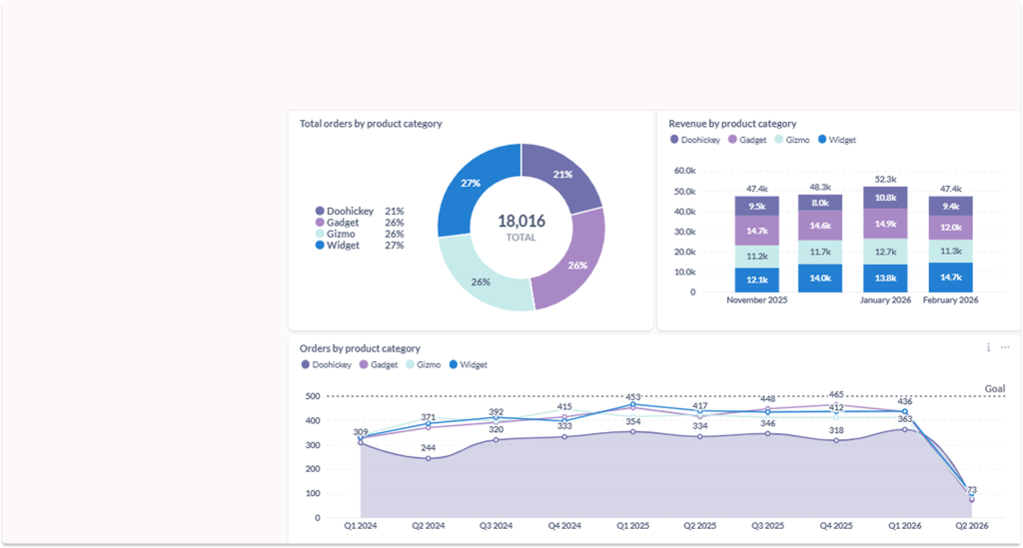The image size is (1023, 548).
Task: Toggle Doohickey series in Orders line chart legend
Action: 327,365
